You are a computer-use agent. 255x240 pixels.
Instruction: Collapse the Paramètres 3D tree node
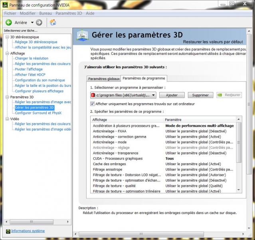click(x=7, y=97)
